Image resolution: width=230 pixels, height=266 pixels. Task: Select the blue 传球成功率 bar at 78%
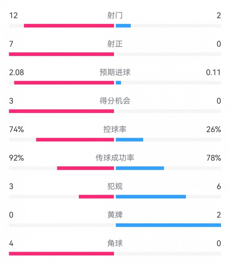140,168
